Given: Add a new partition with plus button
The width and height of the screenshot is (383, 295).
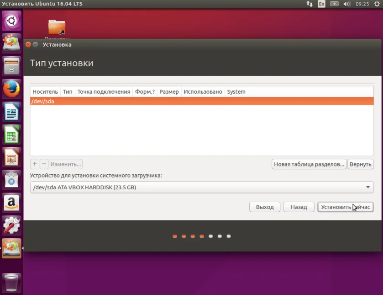Looking at the screenshot, I should [x=35, y=164].
